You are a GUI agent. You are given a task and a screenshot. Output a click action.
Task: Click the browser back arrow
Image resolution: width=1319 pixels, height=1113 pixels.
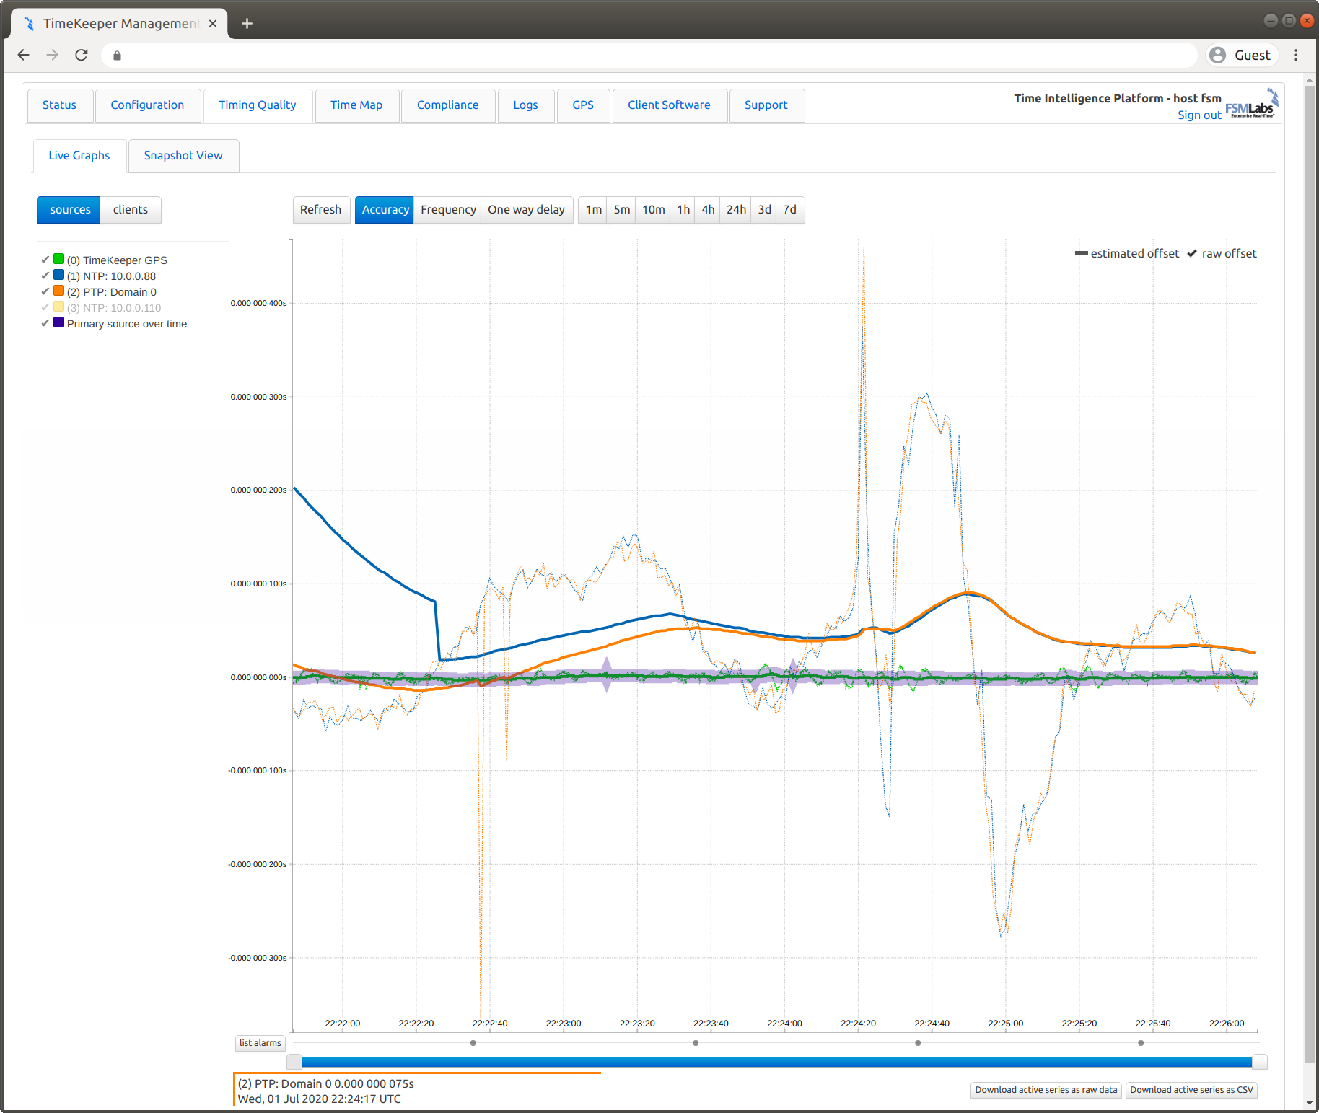tap(23, 55)
